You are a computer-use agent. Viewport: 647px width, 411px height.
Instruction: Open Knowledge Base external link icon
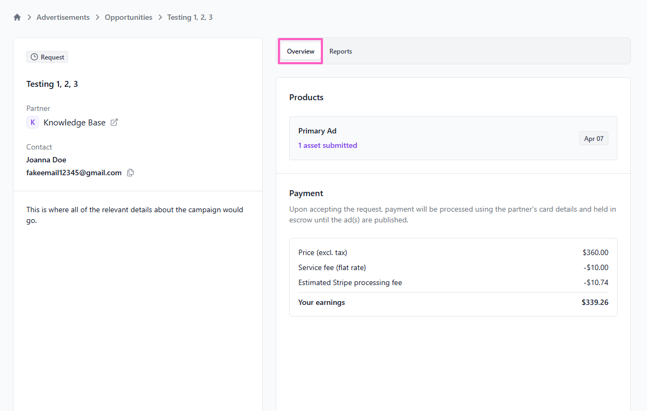coord(114,122)
